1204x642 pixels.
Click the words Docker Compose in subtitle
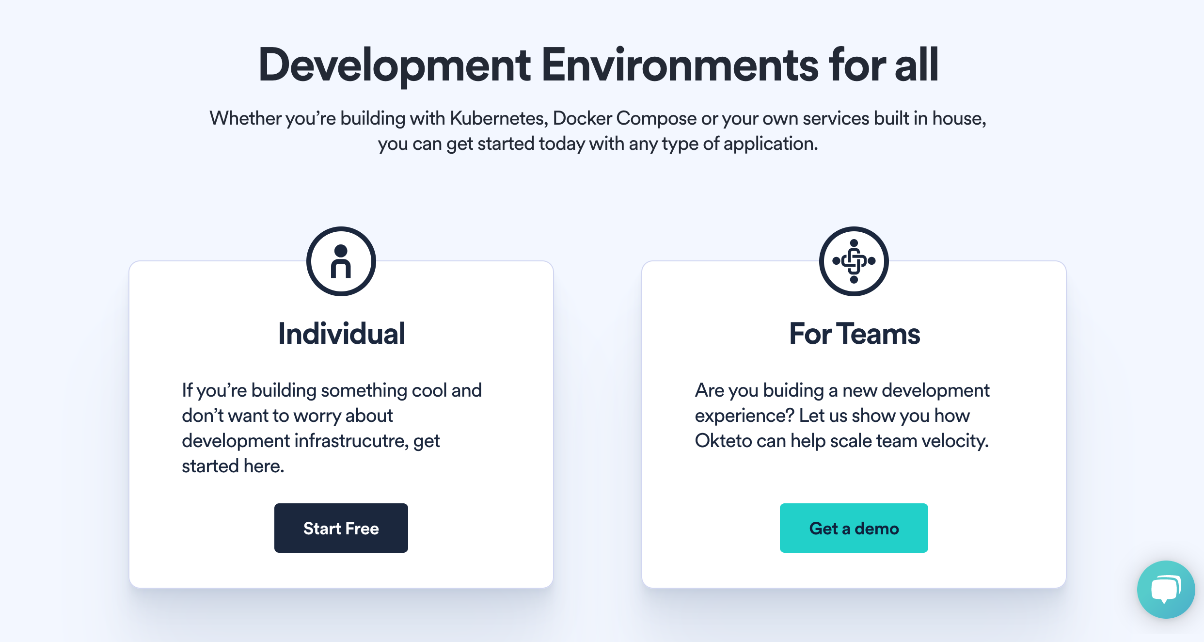(x=624, y=118)
